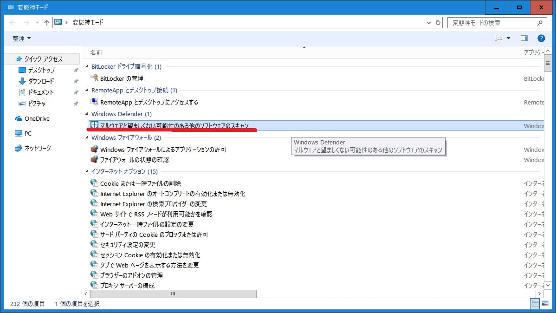Select ネットワーク in the navigation pane
Image resolution: width=556 pixels, height=313 pixels.
(32, 148)
